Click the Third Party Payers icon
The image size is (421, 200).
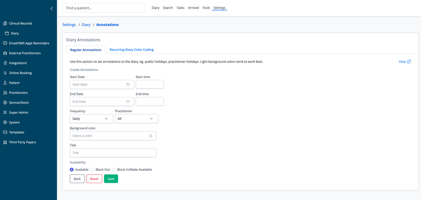(5, 142)
